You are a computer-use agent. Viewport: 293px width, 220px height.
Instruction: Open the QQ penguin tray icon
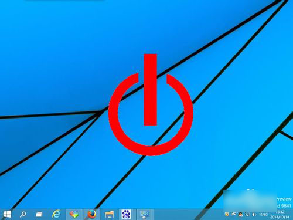pyautogui.click(x=241, y=215)
